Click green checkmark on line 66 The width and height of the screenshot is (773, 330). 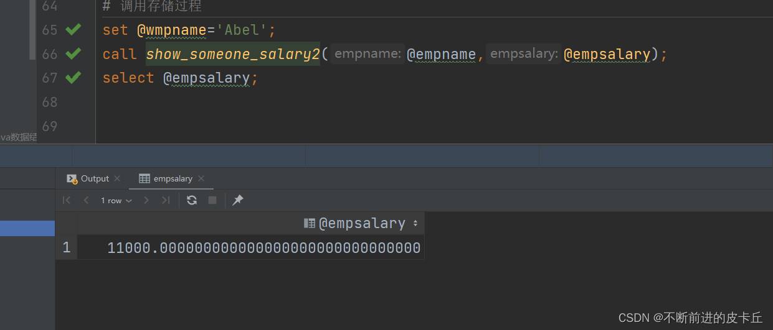(x=74, y=53)
